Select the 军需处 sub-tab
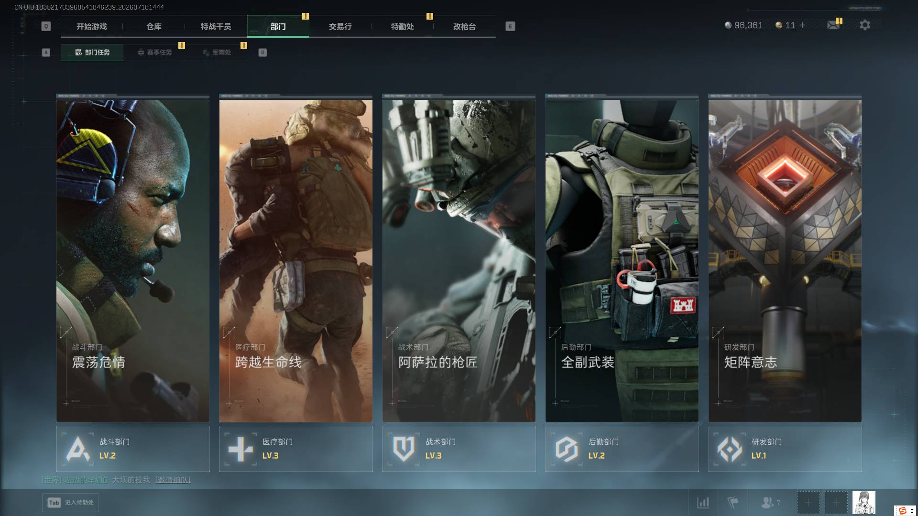 [x=217, y=52]
